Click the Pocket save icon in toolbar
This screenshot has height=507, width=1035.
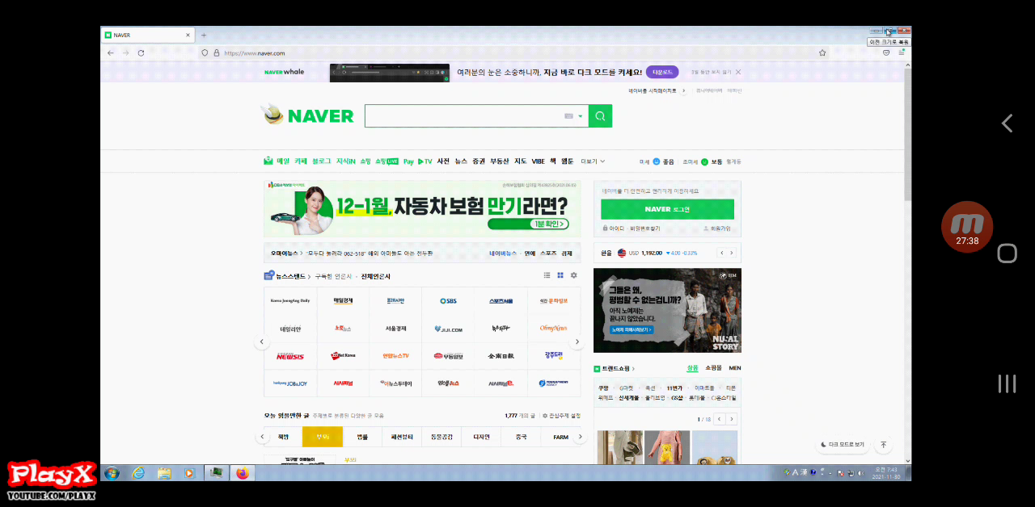[x=886, y=52]
